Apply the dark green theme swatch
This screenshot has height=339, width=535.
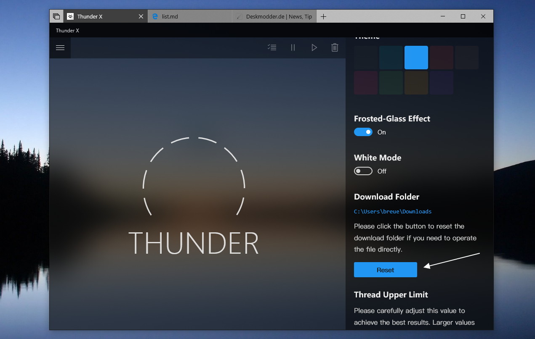pos(391,83)
